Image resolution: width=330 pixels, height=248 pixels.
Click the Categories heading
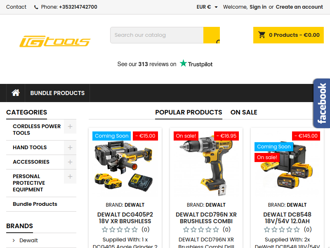click(26, 112)
